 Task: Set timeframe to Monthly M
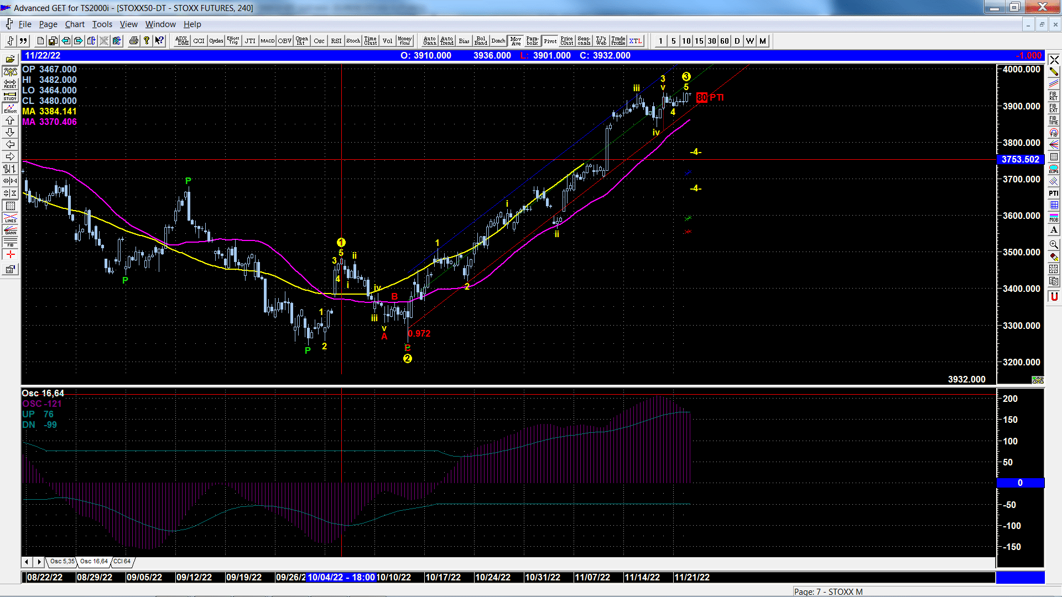click(763, 41)
